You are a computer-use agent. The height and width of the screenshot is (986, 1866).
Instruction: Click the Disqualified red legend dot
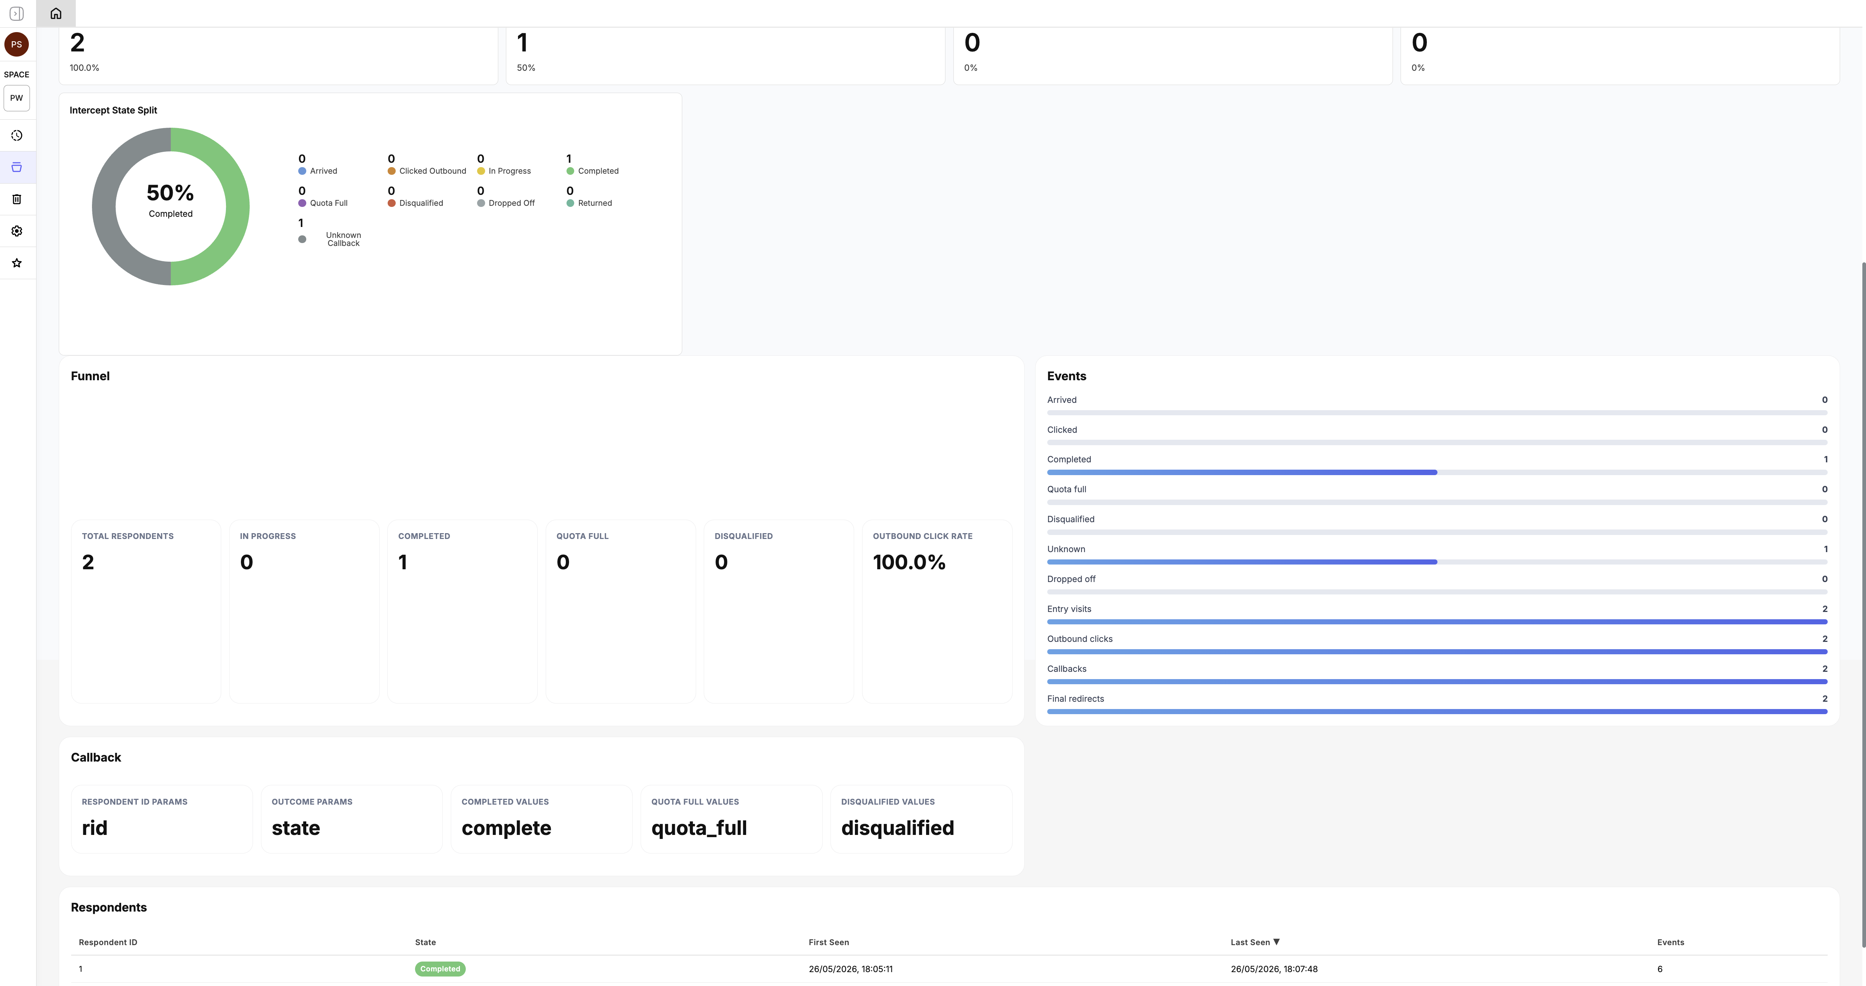(391, 203)
